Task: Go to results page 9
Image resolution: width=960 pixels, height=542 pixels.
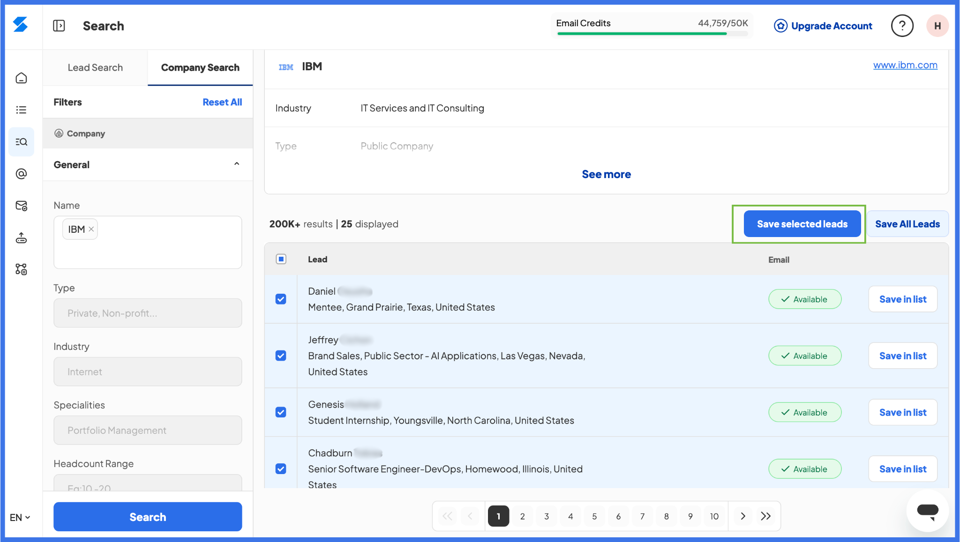Action: [x=690, y=516]
